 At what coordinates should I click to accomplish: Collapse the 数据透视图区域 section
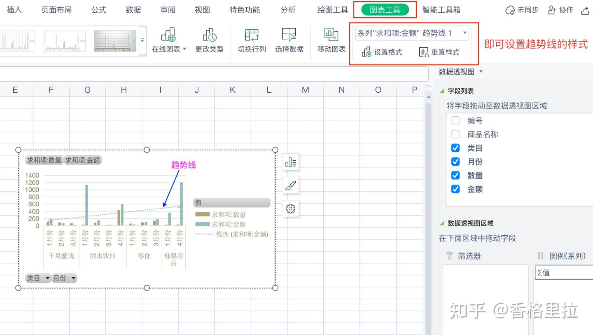click(442, 223)
